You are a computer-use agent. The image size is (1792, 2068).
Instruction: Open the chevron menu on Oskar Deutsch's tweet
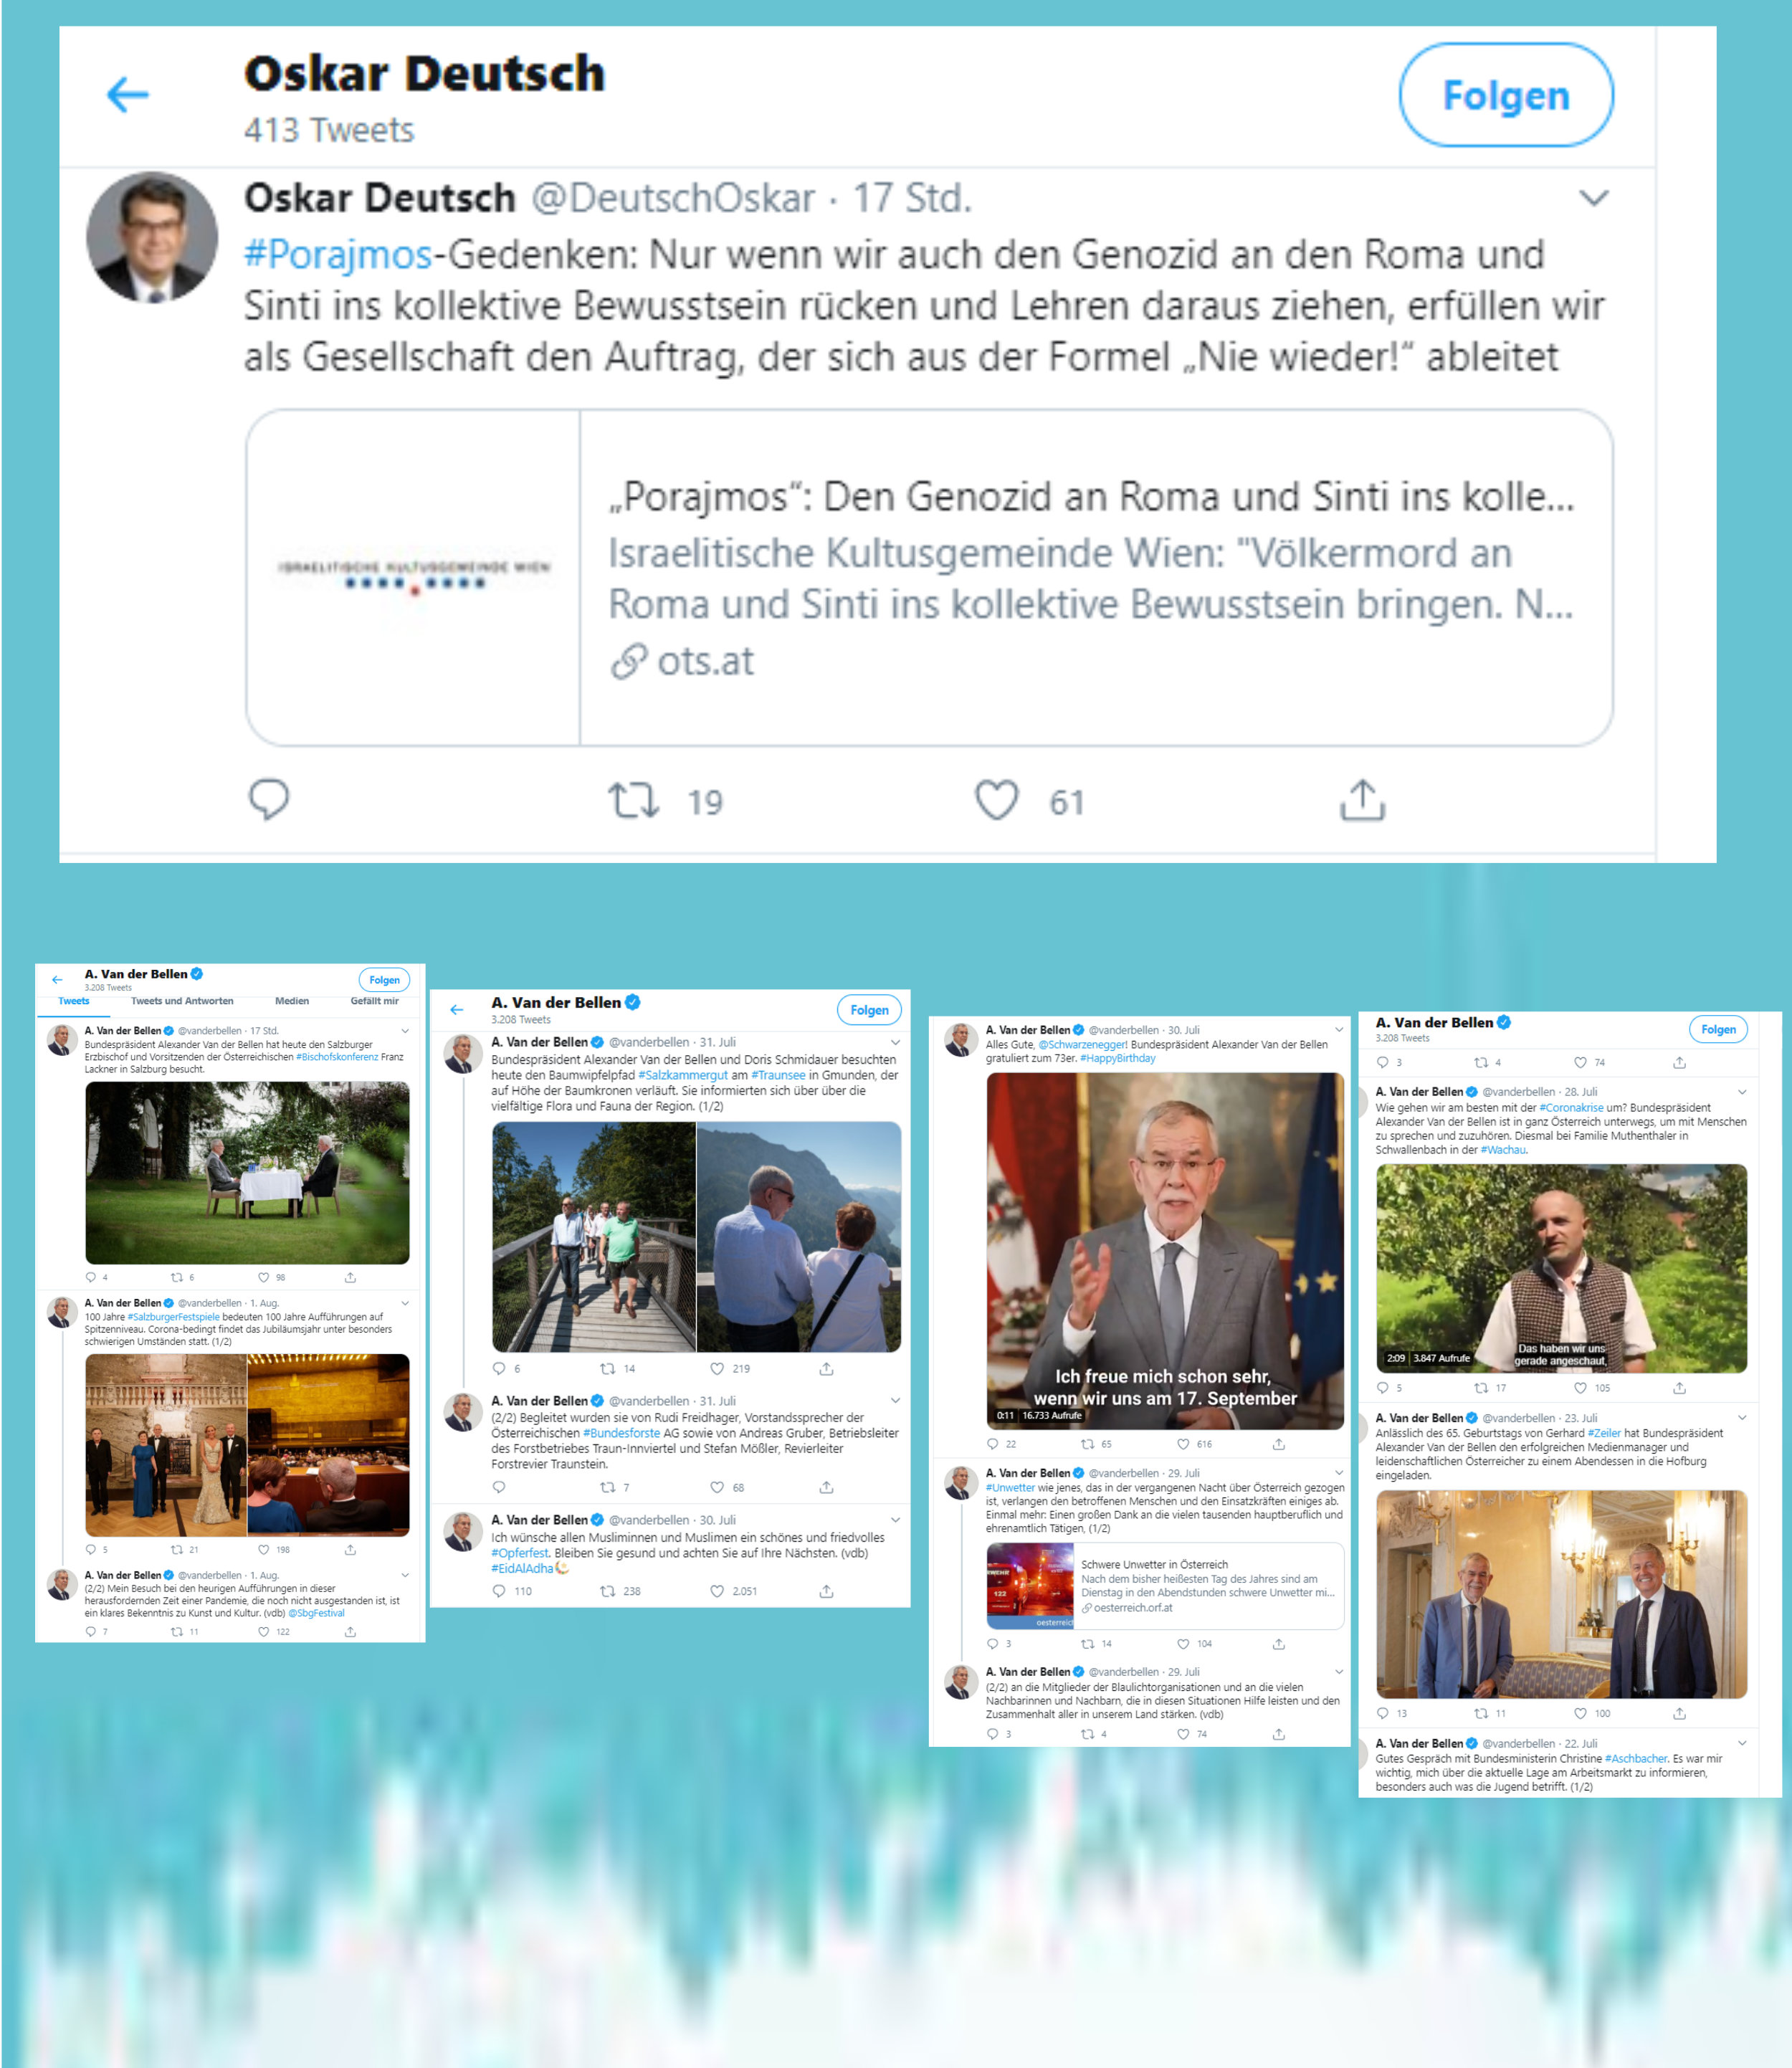[x=1593, y=198]
